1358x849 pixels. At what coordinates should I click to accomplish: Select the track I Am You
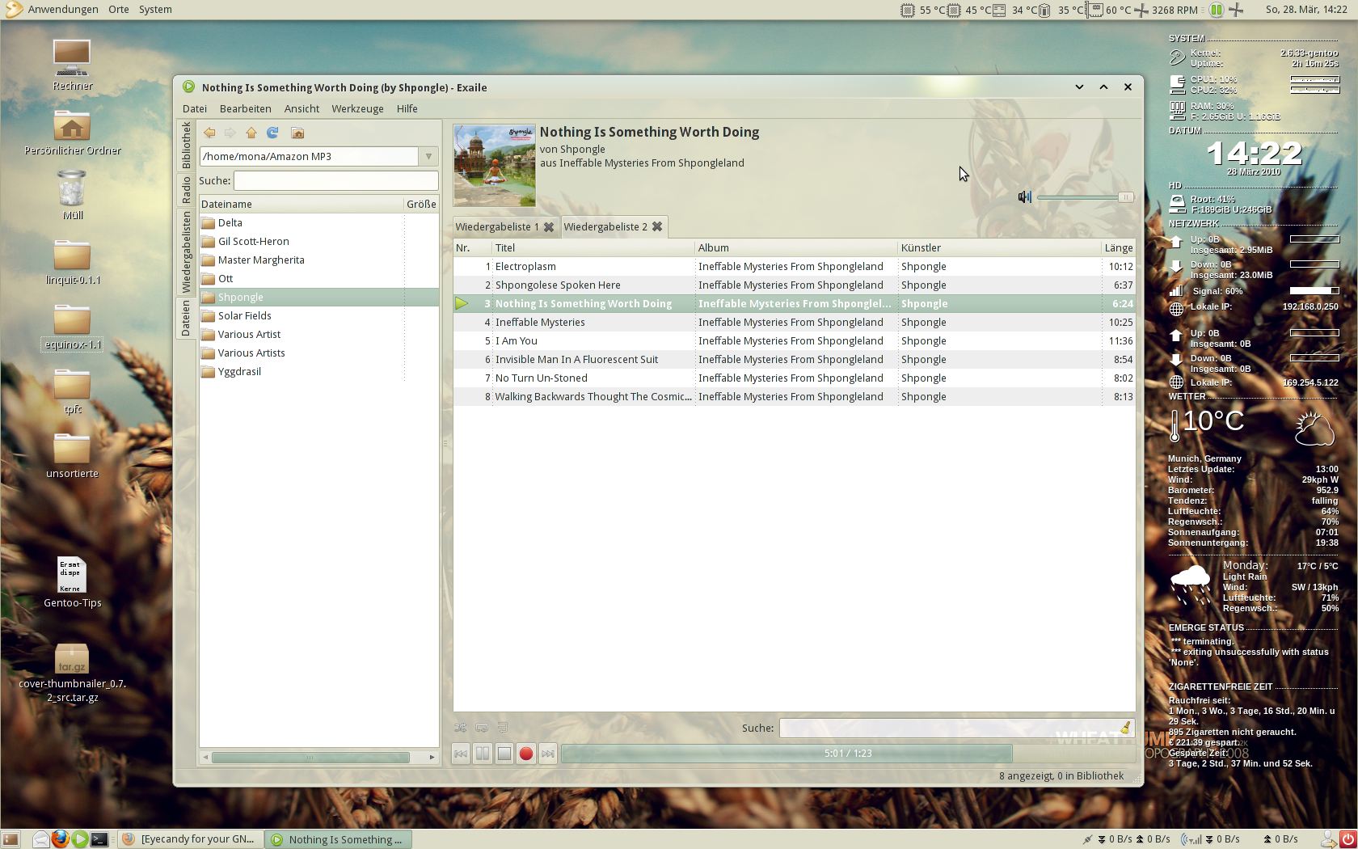click(x=794, y=340)
